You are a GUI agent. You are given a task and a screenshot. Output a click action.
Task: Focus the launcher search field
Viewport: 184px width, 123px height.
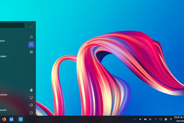tap(12, 26)
